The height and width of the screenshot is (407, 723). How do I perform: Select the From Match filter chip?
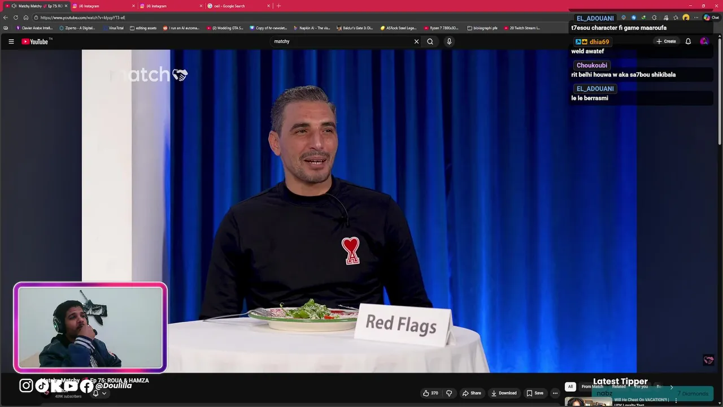point(593,387)
